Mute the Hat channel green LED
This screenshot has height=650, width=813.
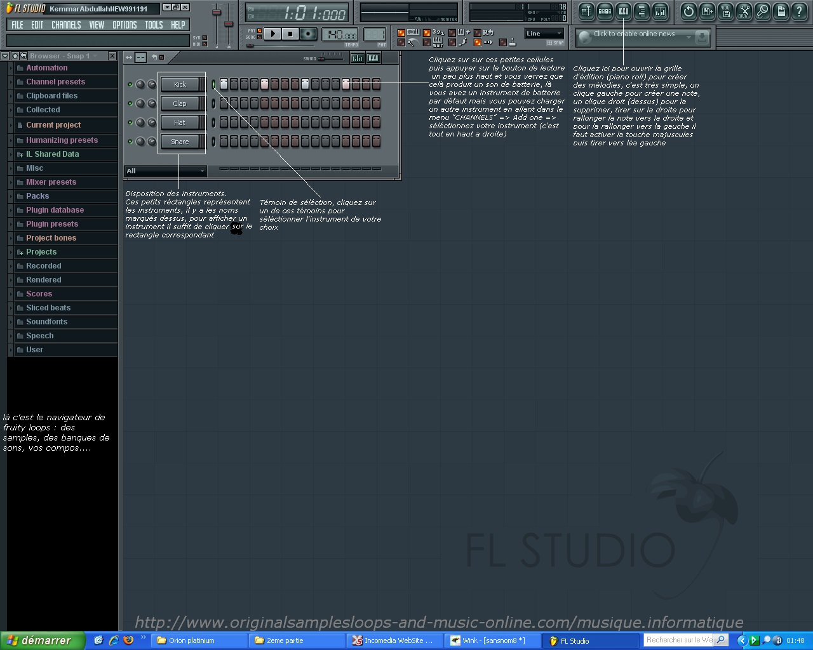(x=130, y=123)
